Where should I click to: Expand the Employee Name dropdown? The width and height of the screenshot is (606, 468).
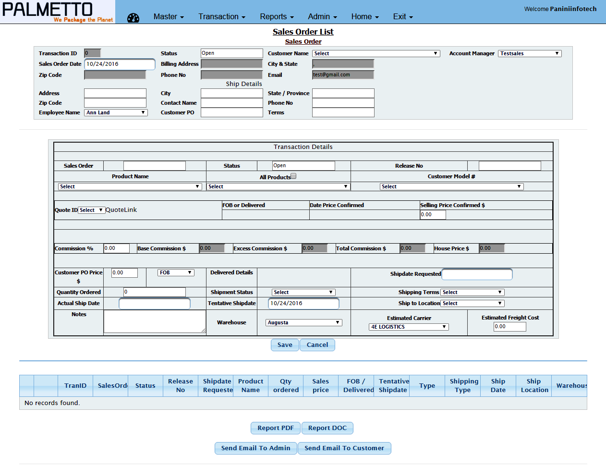click(x=116, y=112)
